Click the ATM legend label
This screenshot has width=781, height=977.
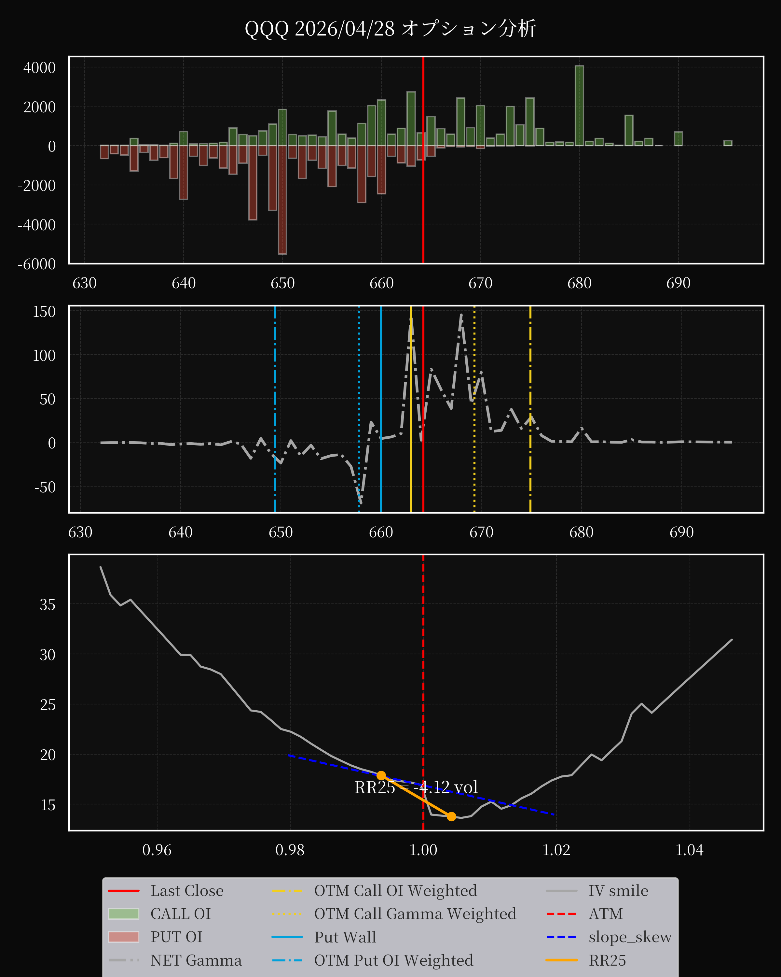click(x=606, y=914)
